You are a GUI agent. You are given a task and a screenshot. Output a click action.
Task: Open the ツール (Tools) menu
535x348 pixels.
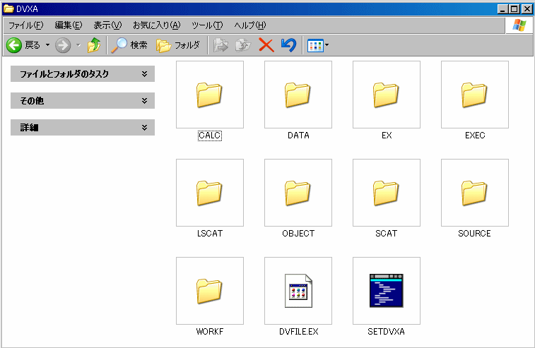click(x=207, y=25)
